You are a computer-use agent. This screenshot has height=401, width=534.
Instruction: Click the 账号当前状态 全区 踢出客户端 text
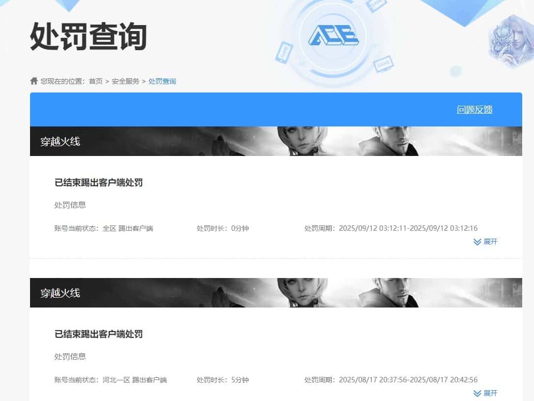pyautogui.click(x=104, y=228)
